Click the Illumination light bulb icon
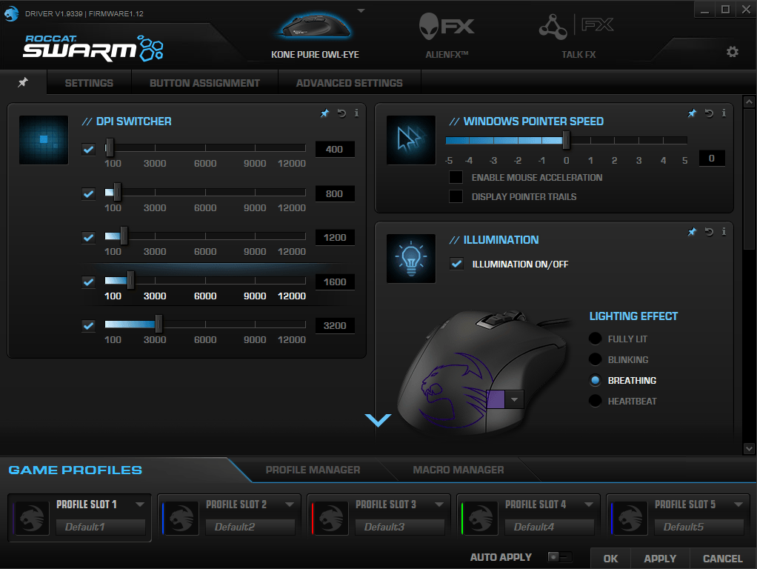 click(x=410, y=258)
